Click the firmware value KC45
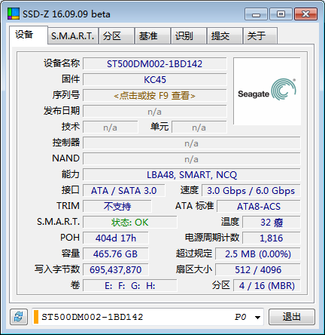The width and height of the screenshot is (325, 335). pos(155,80)
